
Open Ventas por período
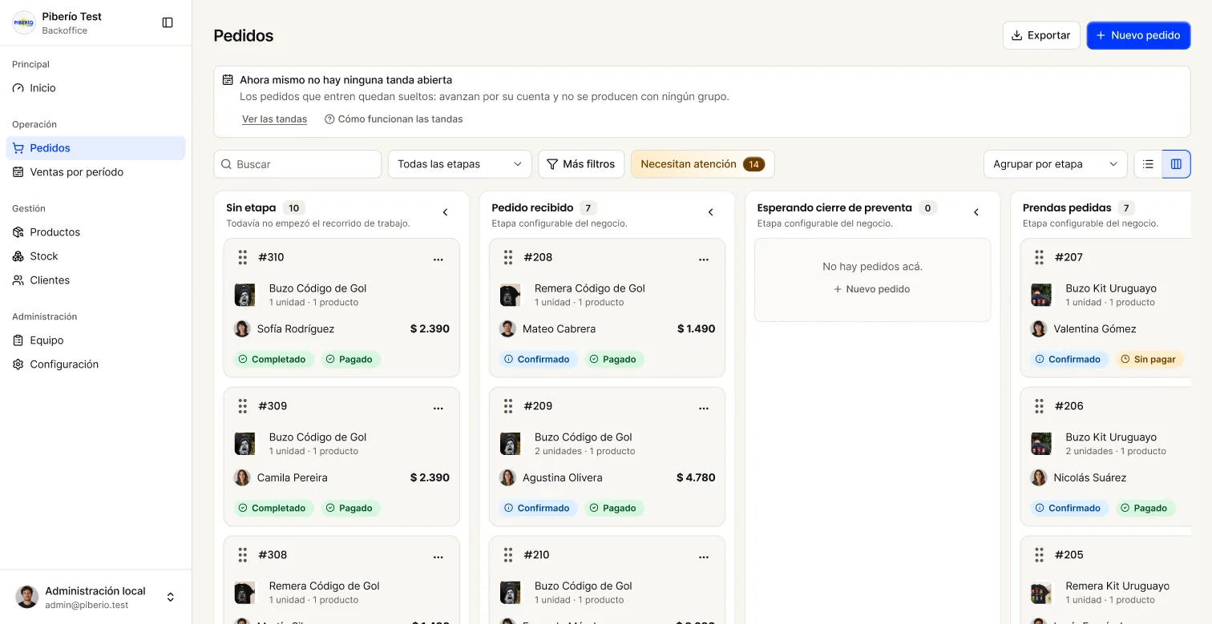95,172
